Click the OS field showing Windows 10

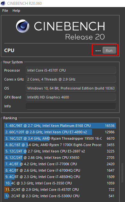(71, 88)
